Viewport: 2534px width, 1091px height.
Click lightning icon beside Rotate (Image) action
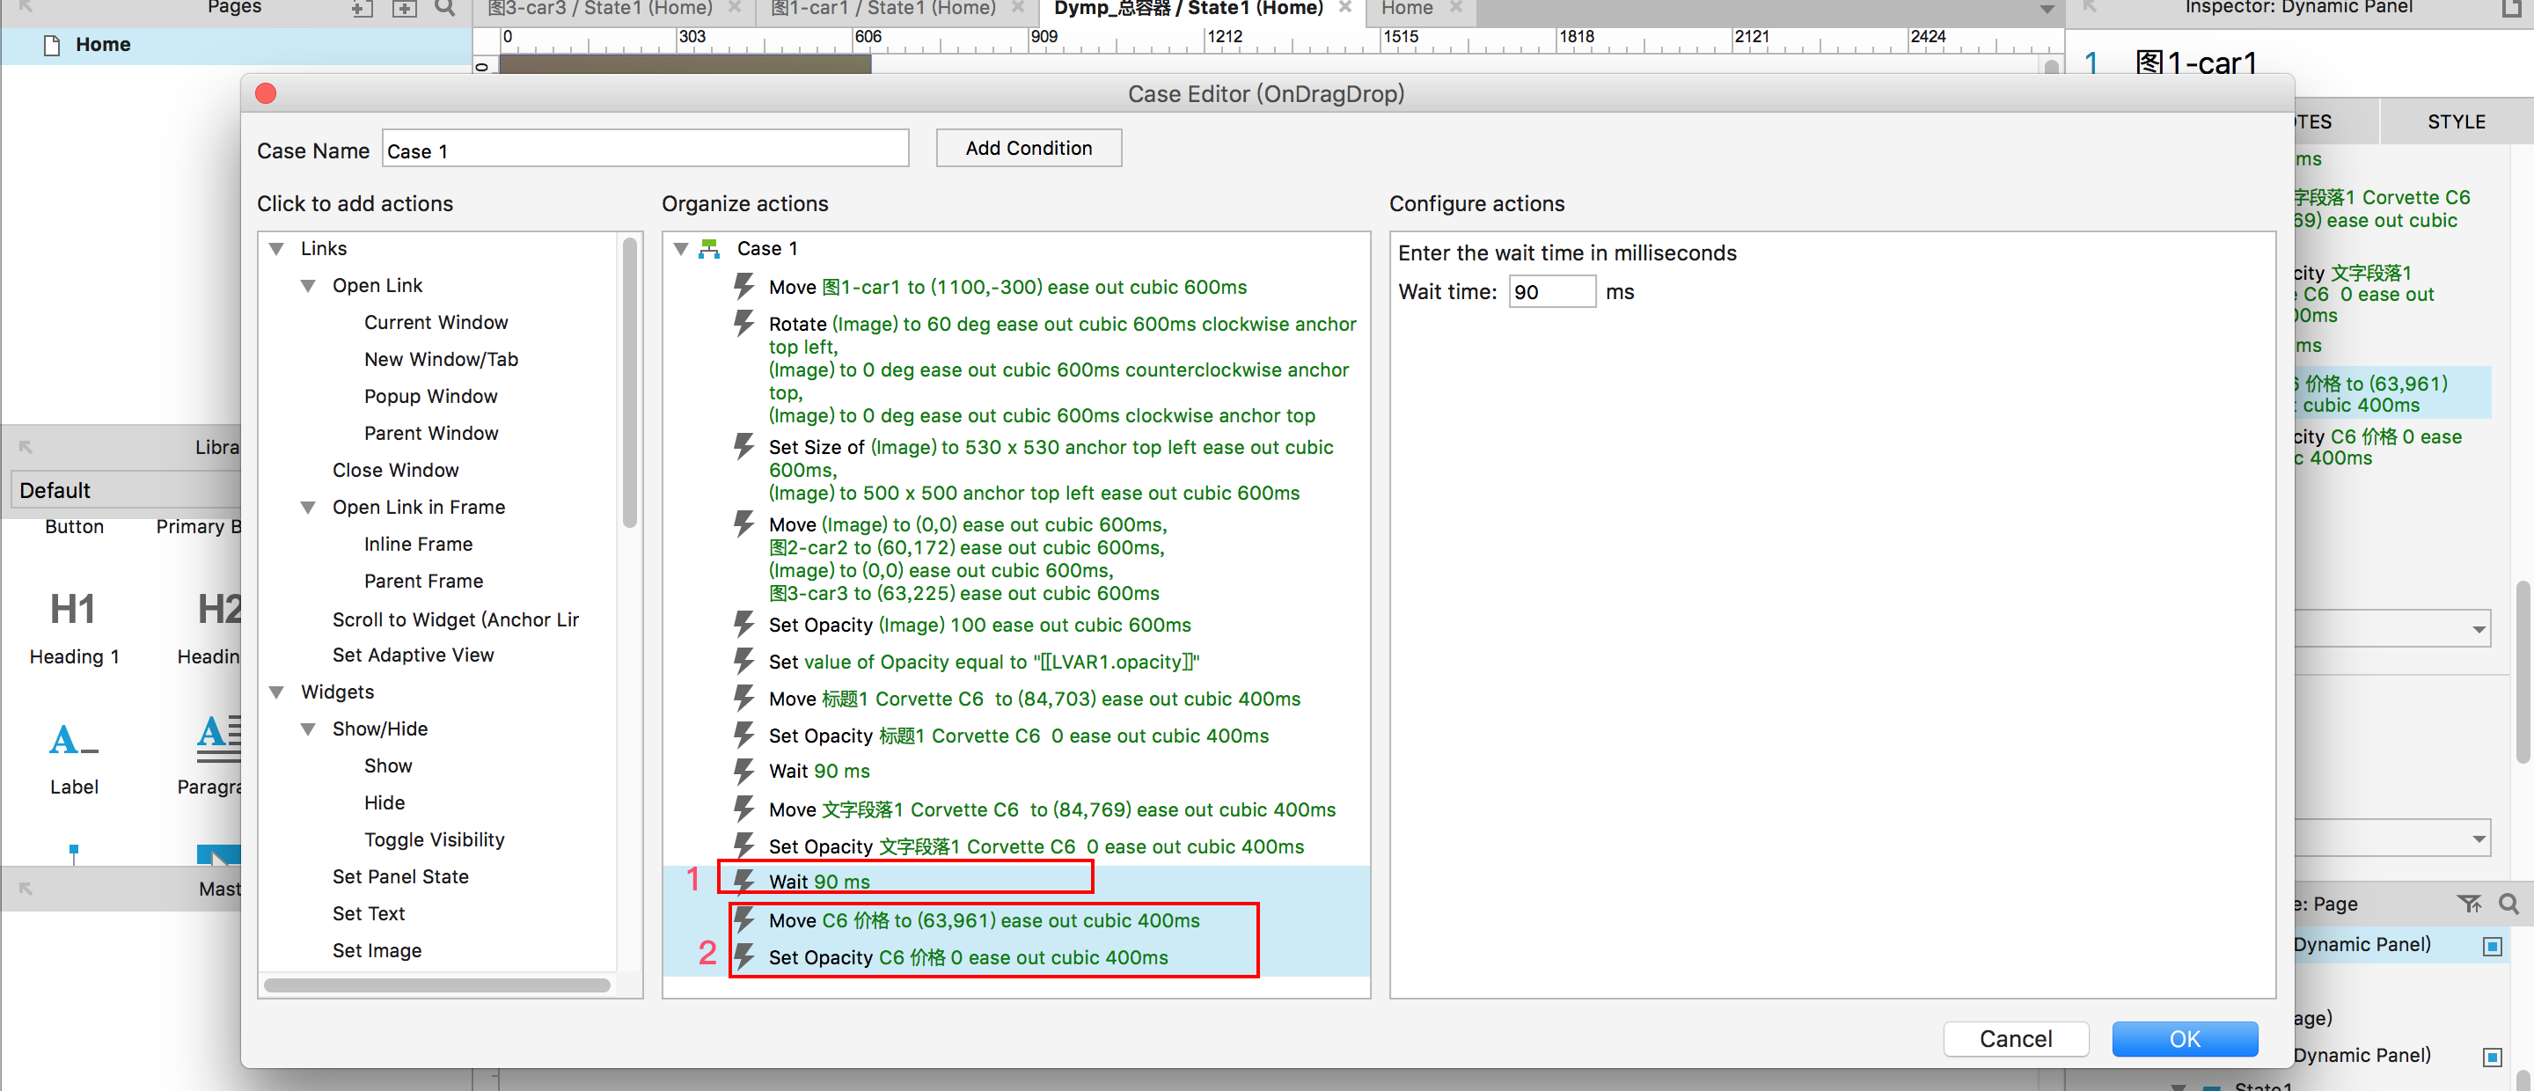[743, 324]
